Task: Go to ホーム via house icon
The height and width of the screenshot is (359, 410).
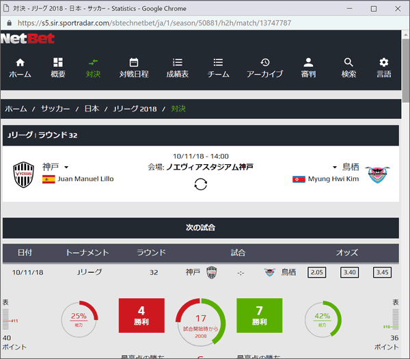Action: click(20, 62)
